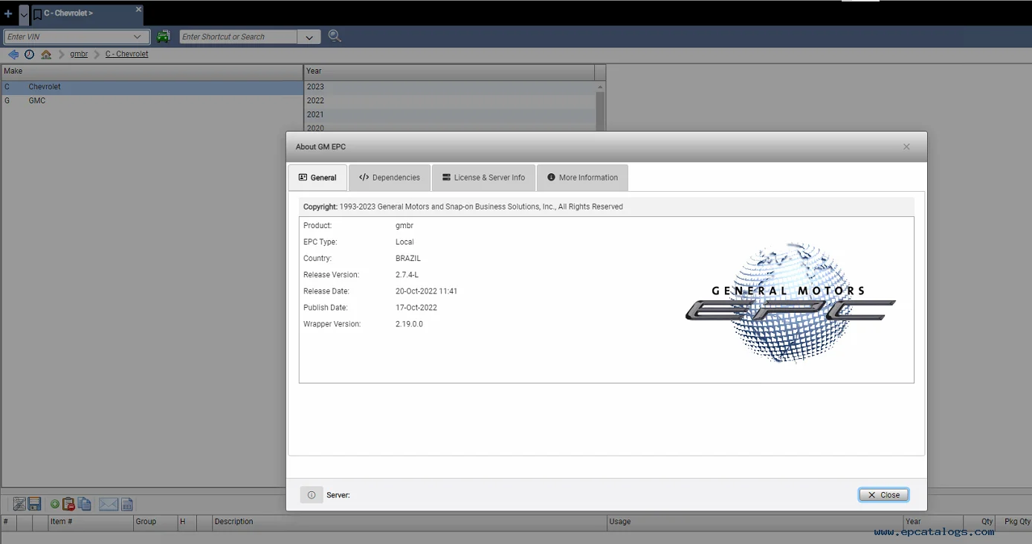Viewport: 1032px width, 544px height.
Task: Click the clipboard remove item icon
Action: coord(68,505)
